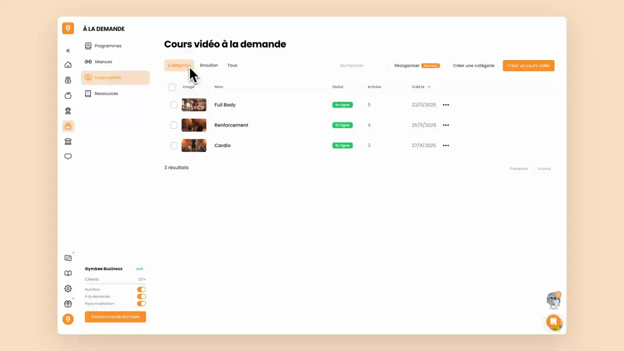The image size is (624, 351).
Task: Open the apple nutrition icon in the rail
Action: 68,96
